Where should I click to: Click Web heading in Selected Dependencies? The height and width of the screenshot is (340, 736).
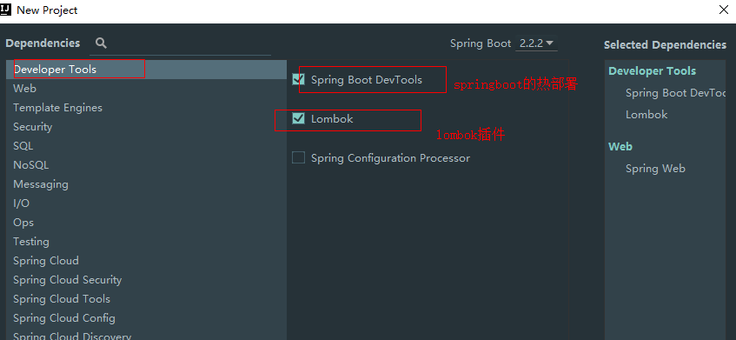tap(620, 147)
